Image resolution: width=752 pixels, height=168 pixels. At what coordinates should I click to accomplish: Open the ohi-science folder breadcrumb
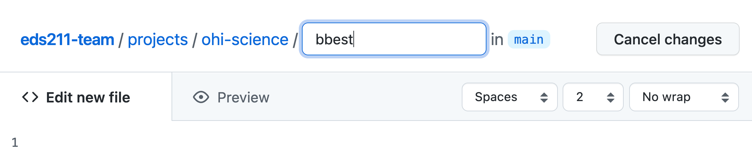(x=245, y=40)
